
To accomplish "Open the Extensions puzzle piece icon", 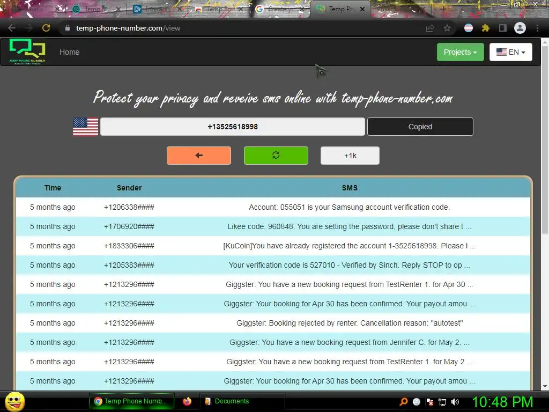I will click(486, 28).
